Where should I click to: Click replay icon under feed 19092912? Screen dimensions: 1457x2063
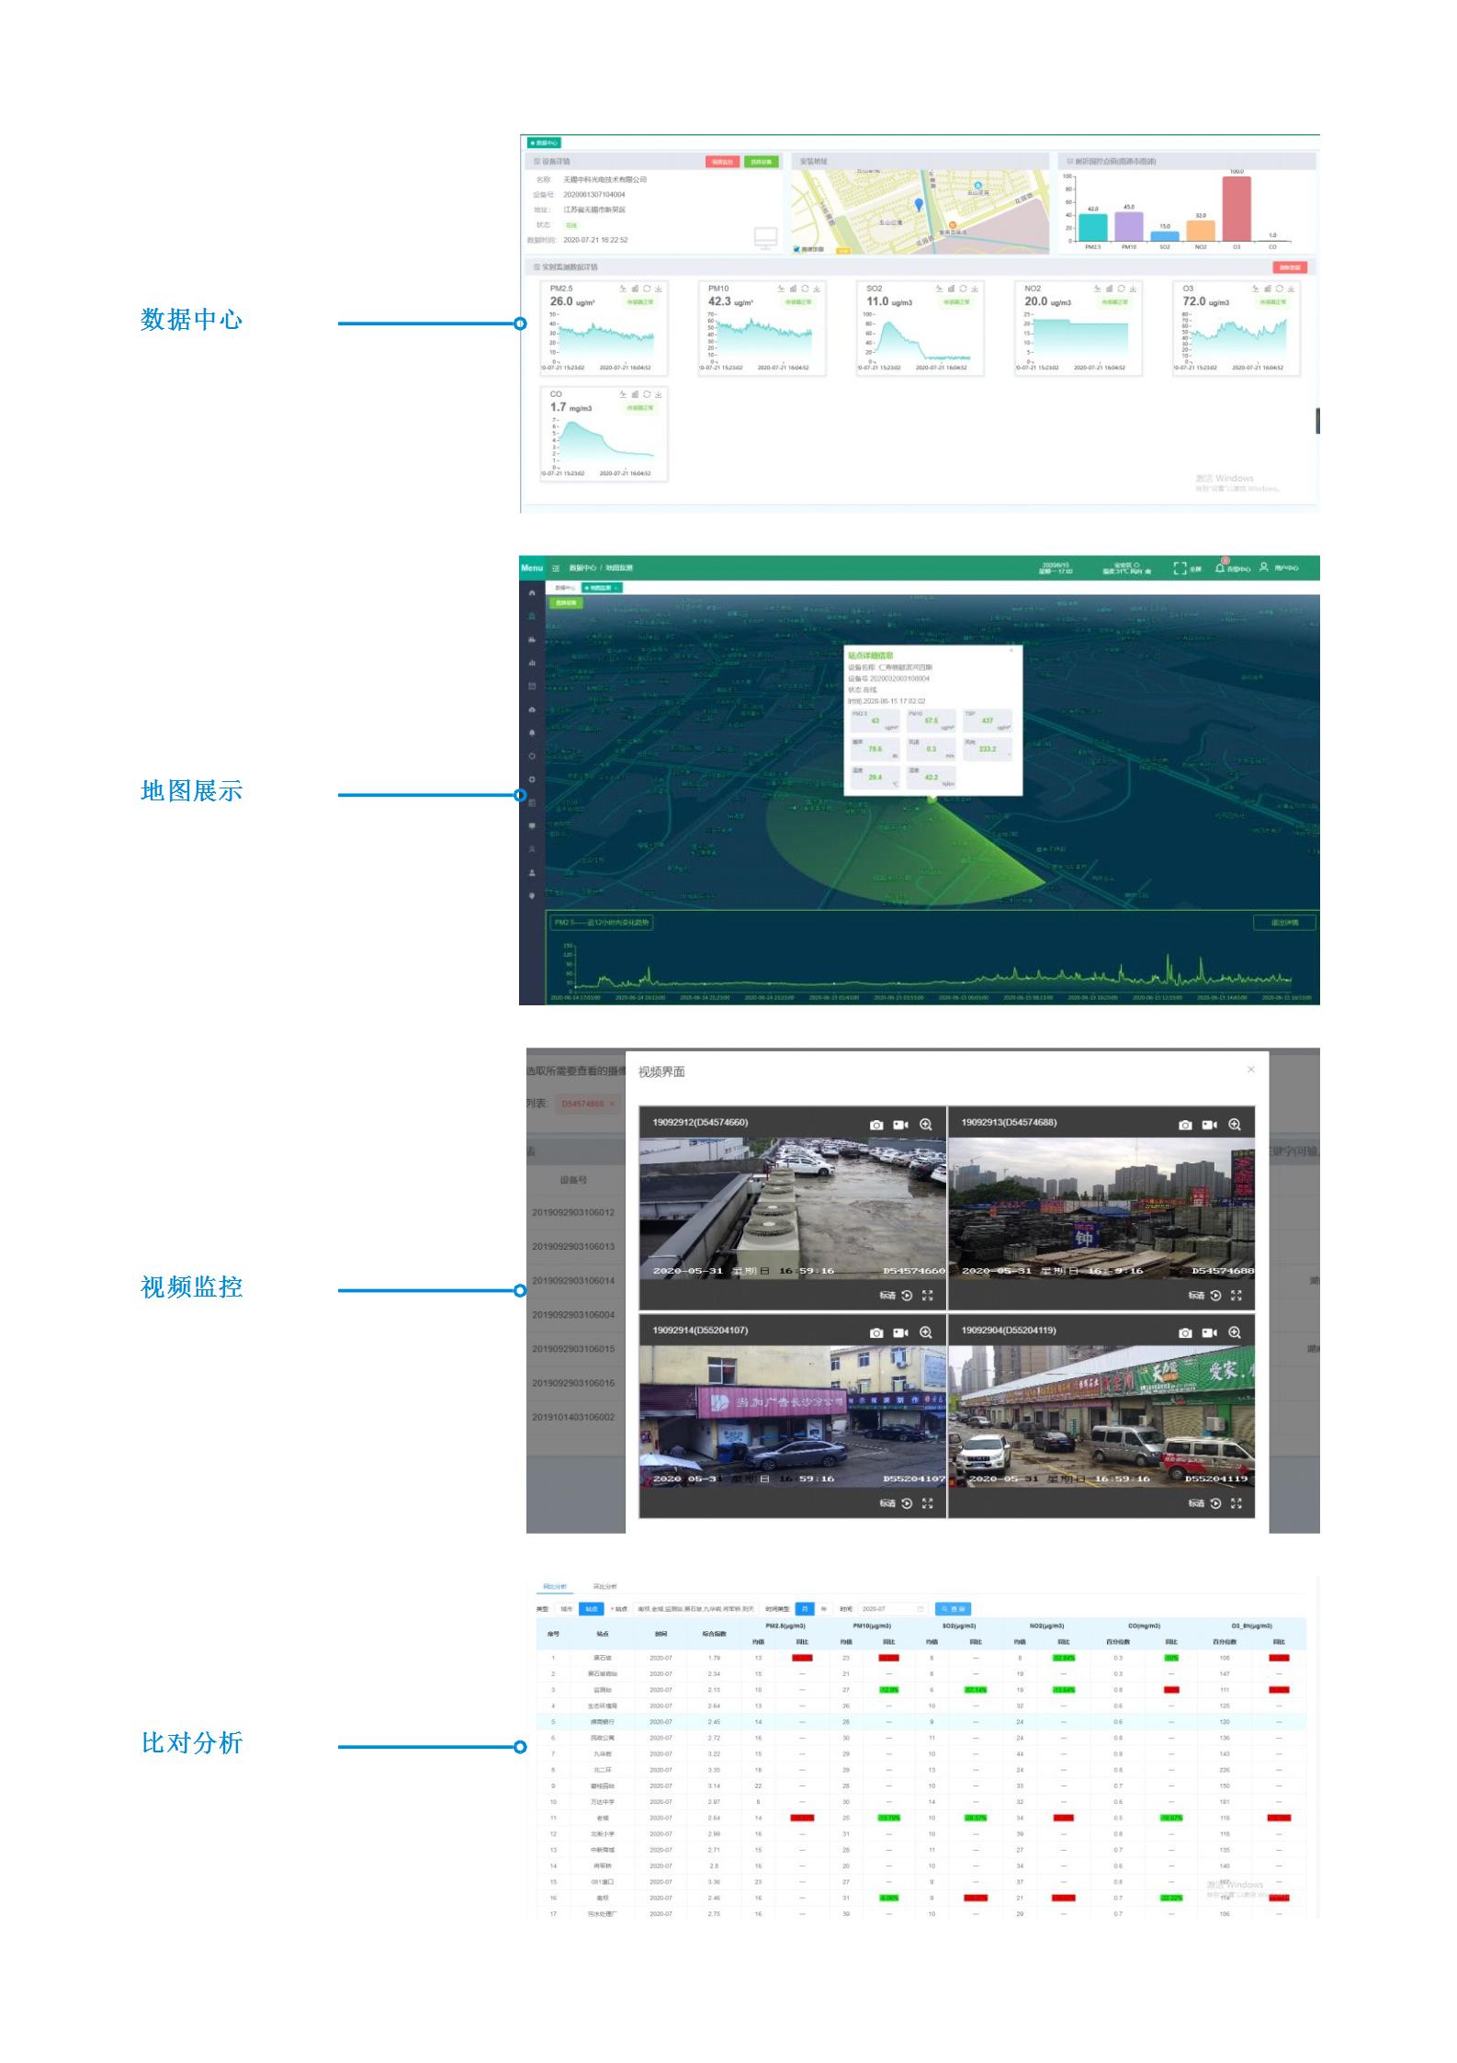907,1296
